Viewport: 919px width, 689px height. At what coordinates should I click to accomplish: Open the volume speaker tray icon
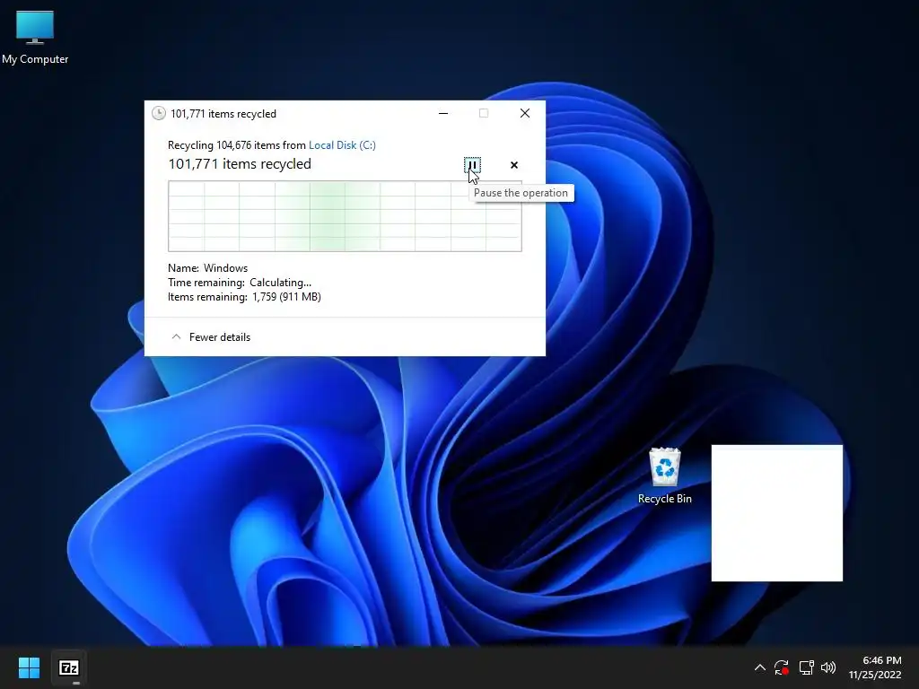pos(828,667)
